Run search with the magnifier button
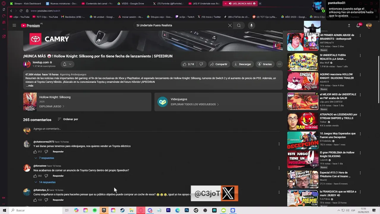Image resolution: width=380 pixels, height=214 pixels. (x=239, y=25)
